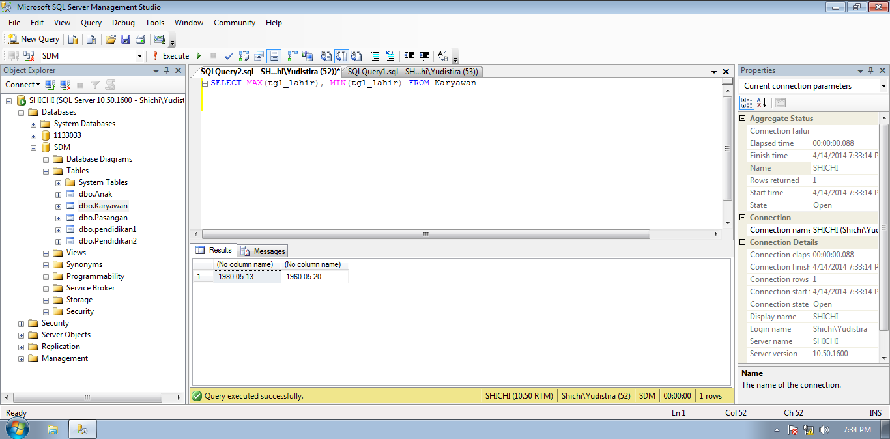Click Specify Values for Template Parameters icon
This screenshot has height=439, width=890.
pyautogui.click(x=443, y=56)
